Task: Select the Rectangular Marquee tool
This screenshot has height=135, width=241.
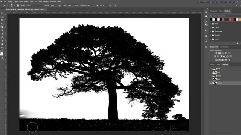Action: coord(2,13)
